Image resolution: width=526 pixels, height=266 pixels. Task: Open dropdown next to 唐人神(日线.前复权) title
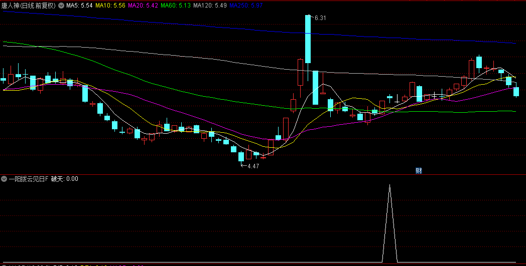point(61,6)
